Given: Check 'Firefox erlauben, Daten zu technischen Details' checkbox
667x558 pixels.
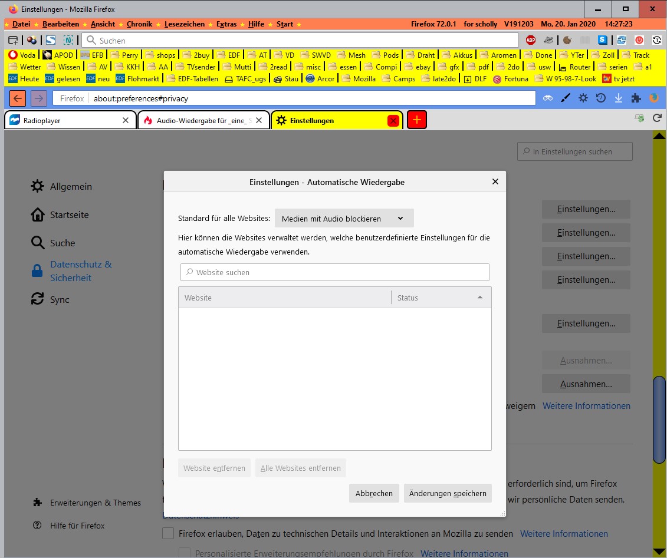Looking at the screenshot, I should coord(168,534).
